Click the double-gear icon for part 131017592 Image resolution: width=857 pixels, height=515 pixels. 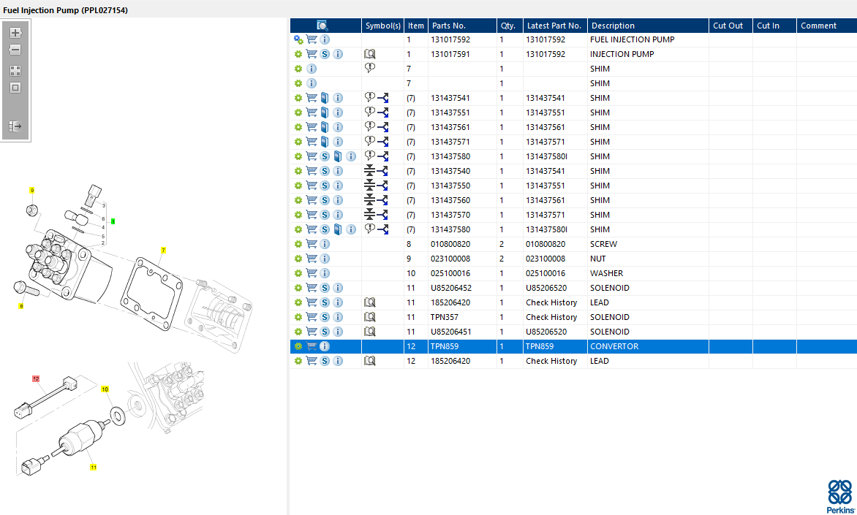298,39
